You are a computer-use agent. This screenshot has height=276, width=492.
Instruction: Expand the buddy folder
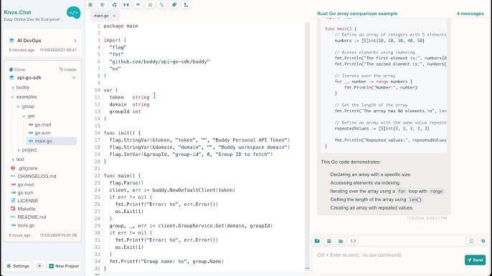[20, 87]
